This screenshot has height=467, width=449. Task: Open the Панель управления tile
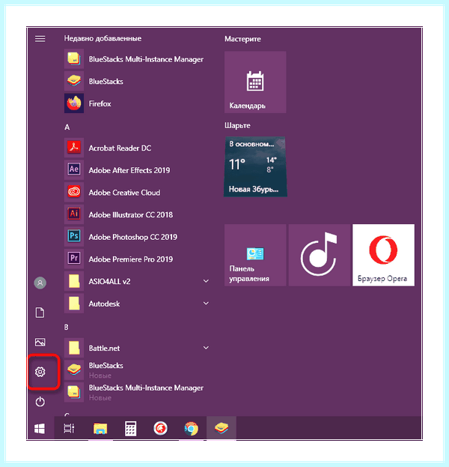coord(255,256)
